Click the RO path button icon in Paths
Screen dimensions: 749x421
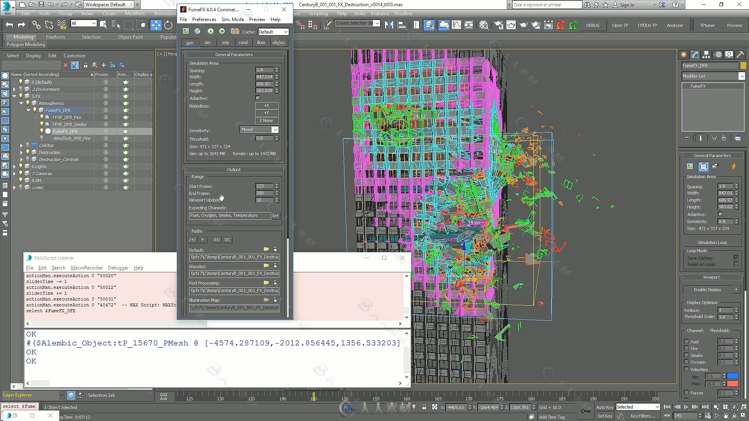216,240
